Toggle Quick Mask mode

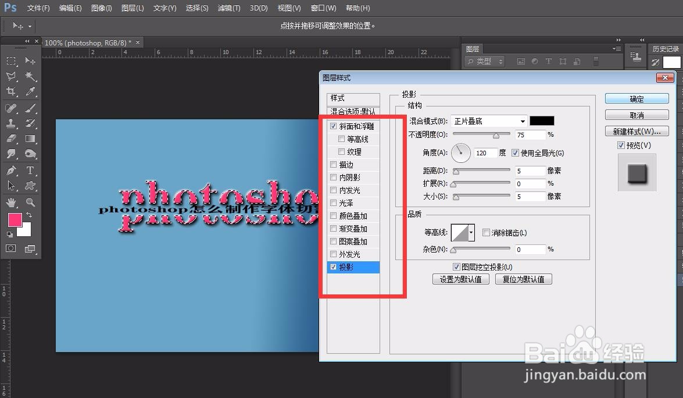(x=11, y=248)
